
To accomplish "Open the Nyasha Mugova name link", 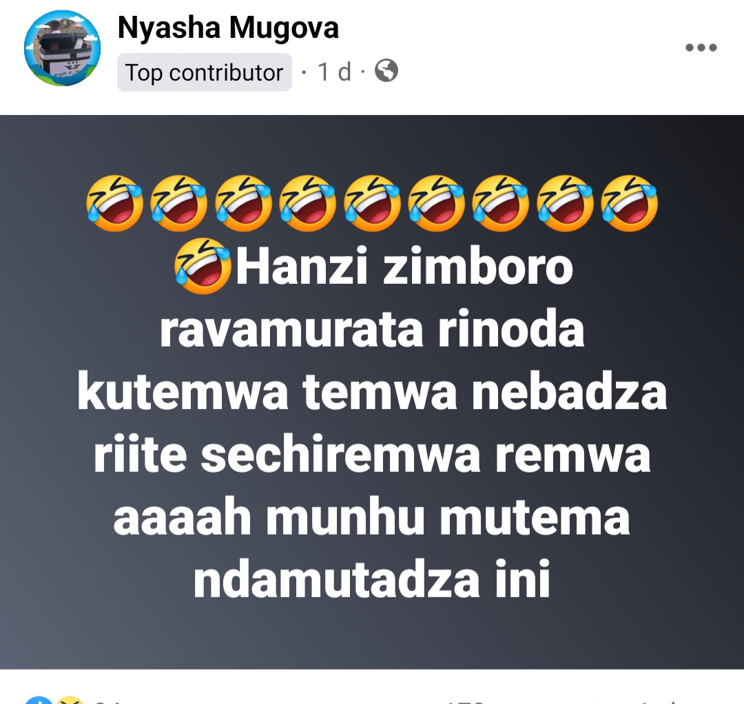I will click(228, 28).
